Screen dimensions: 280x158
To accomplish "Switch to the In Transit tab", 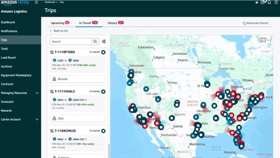I will coord(88,23).
